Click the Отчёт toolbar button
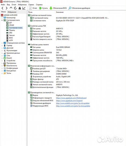Viewport: 126px width, 146px height. 33,8
